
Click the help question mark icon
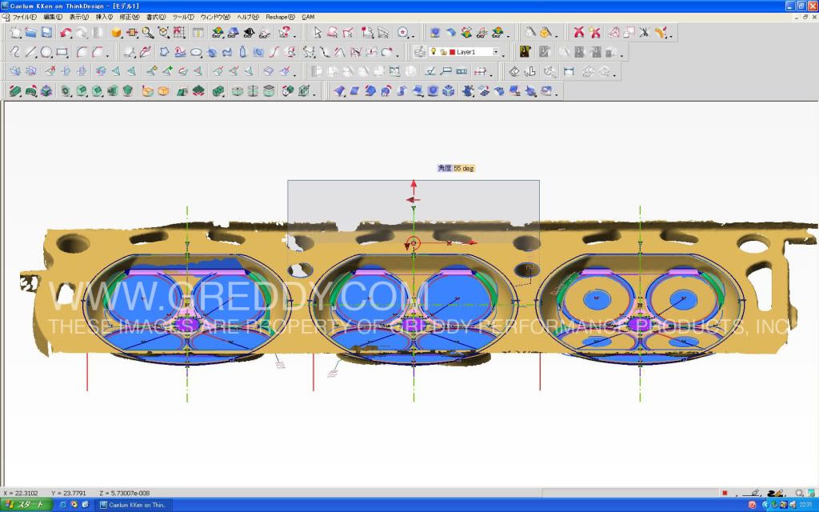coord(285,32)
